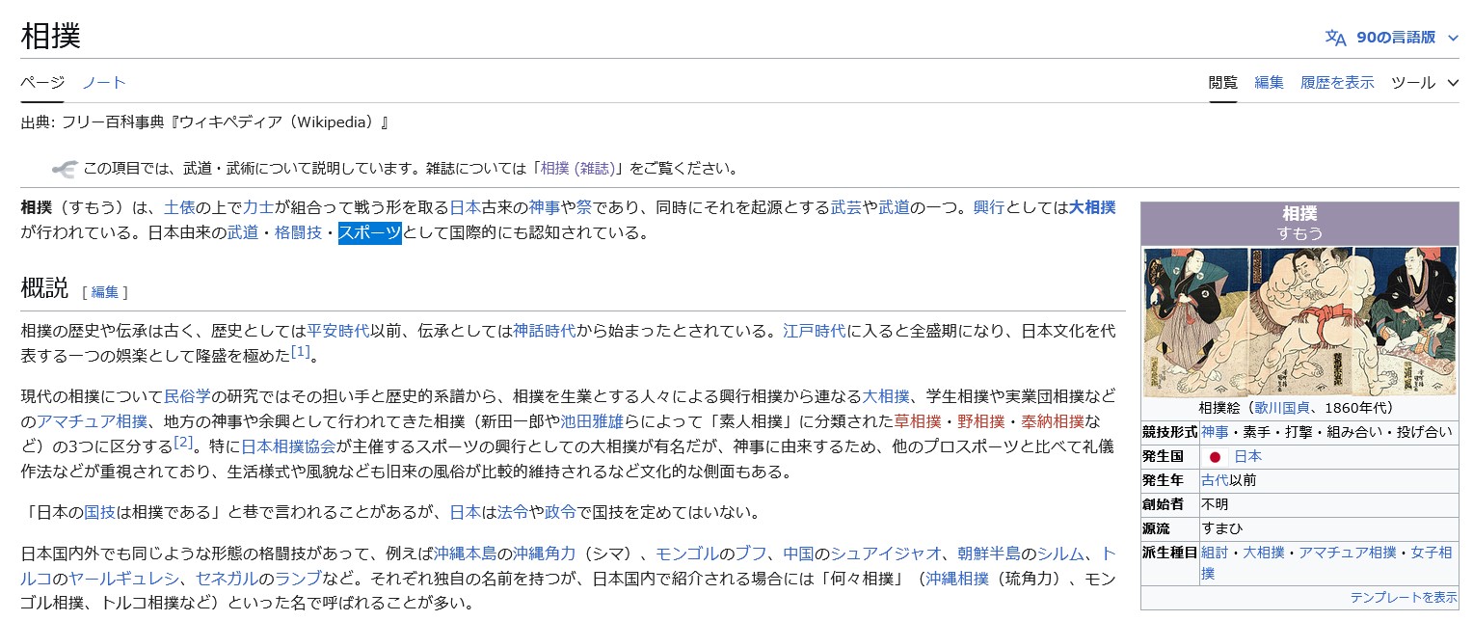Open the 平安時代 link
This screenshot has height=621, width=1473.
tap(337, 330)
